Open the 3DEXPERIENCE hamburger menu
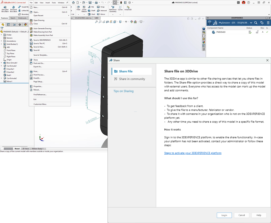The height and width of the screenshot is (223, 271). tap(268, 23)
